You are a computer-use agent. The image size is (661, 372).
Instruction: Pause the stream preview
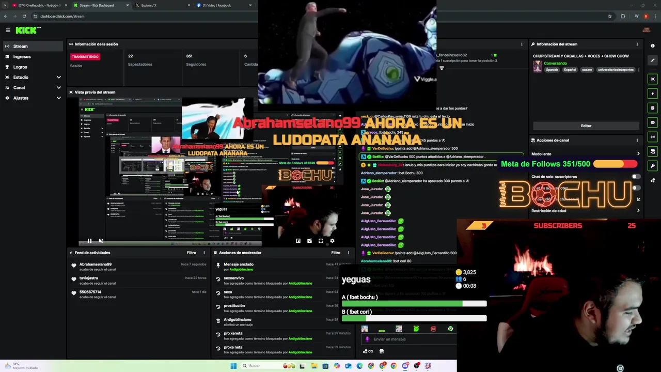click(x=89, y=241)
